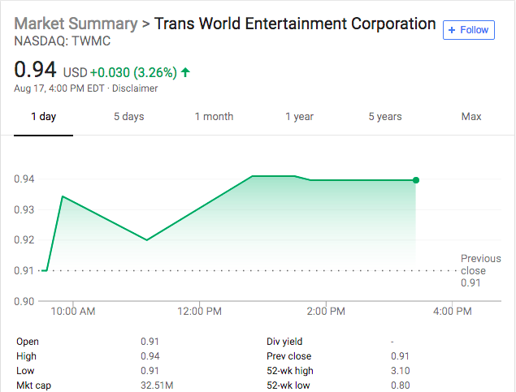Viewport: 516px width, 392px height.
Task: Click the Mkt cap value 32.51M
Action: [x=157, y=385]
